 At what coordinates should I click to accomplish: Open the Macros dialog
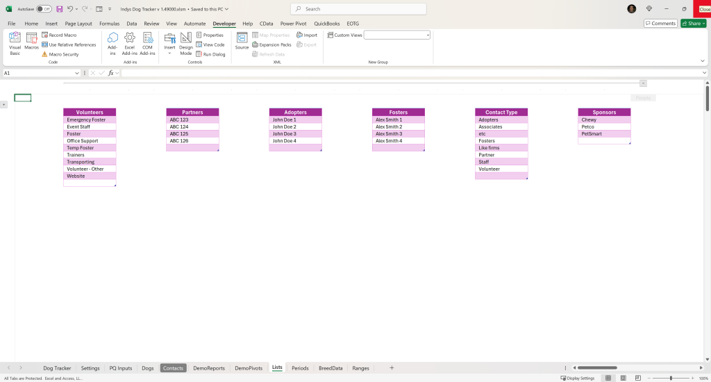coord(31,41)
